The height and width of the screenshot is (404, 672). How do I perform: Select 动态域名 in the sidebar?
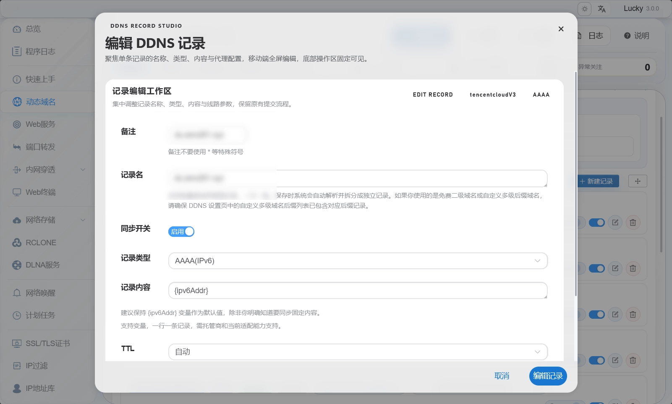47,102
